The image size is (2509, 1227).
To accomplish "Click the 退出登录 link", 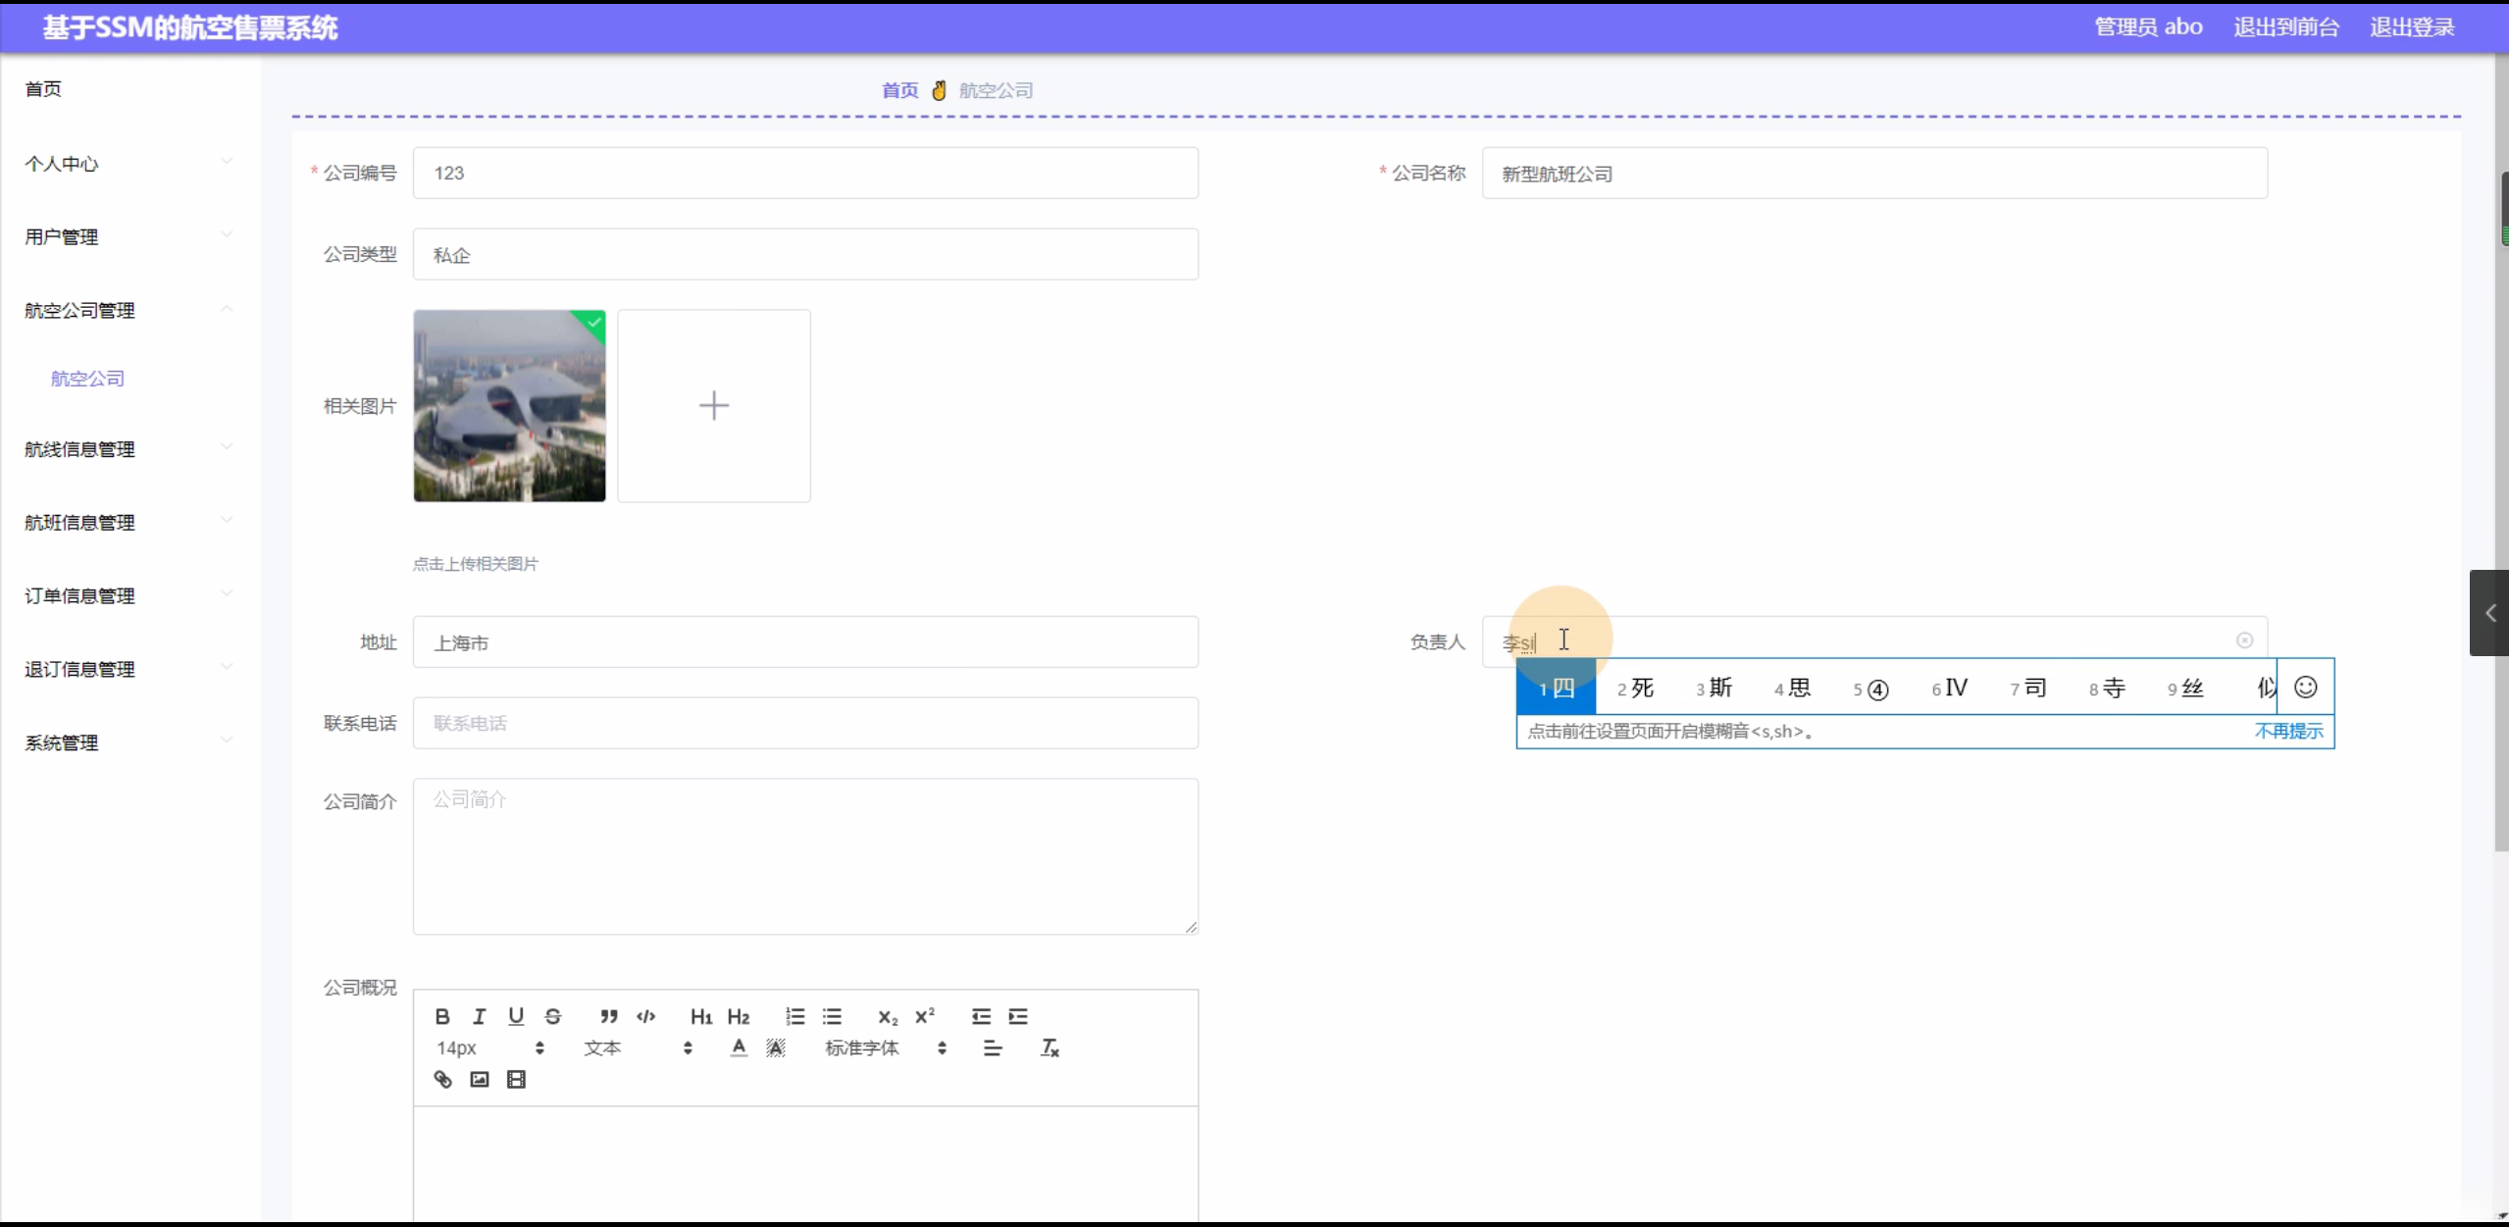I will tap(2412, 27).
